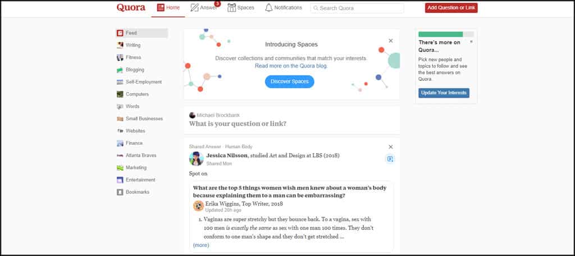Click Erika Wiggins author name
This screenshot has width=575, height=256.
click(x=222, y=204)
